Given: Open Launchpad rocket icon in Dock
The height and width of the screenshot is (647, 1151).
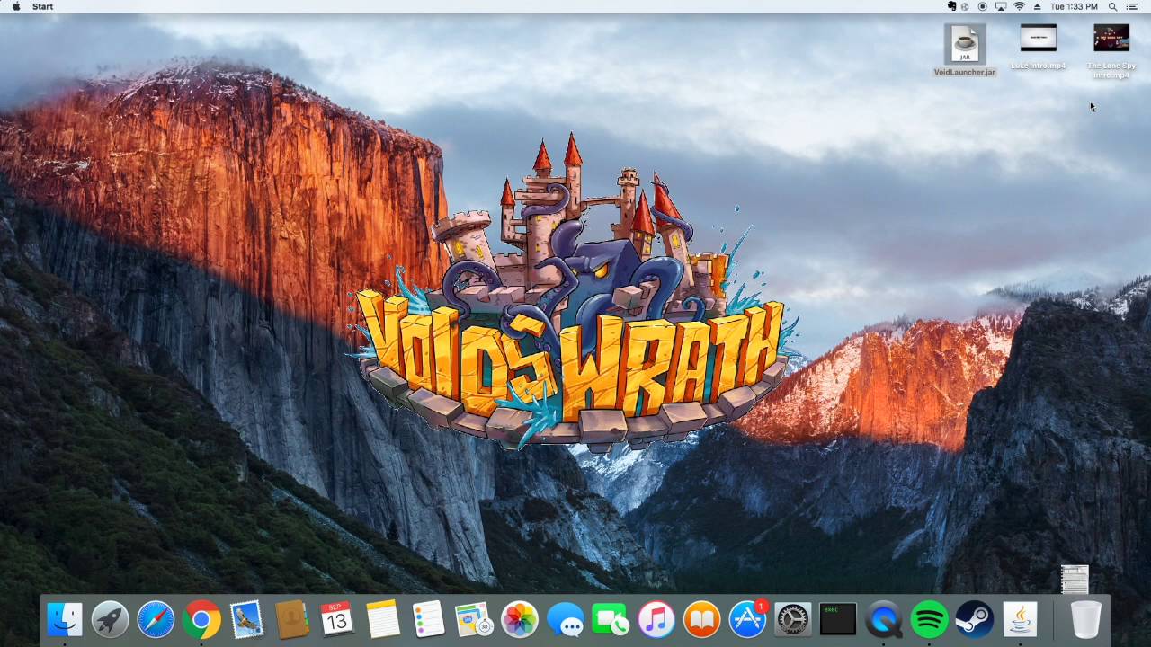Looking at the screenshot, I should pyautogui.click(x=110, y=620).
